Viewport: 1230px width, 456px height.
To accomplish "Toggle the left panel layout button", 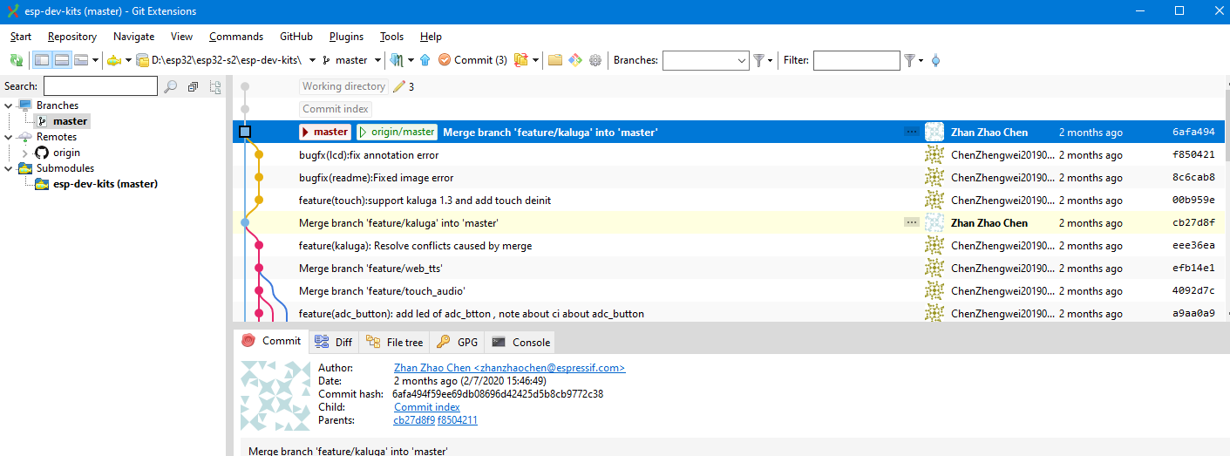I will pyautogui.click(x=42, y=60).
